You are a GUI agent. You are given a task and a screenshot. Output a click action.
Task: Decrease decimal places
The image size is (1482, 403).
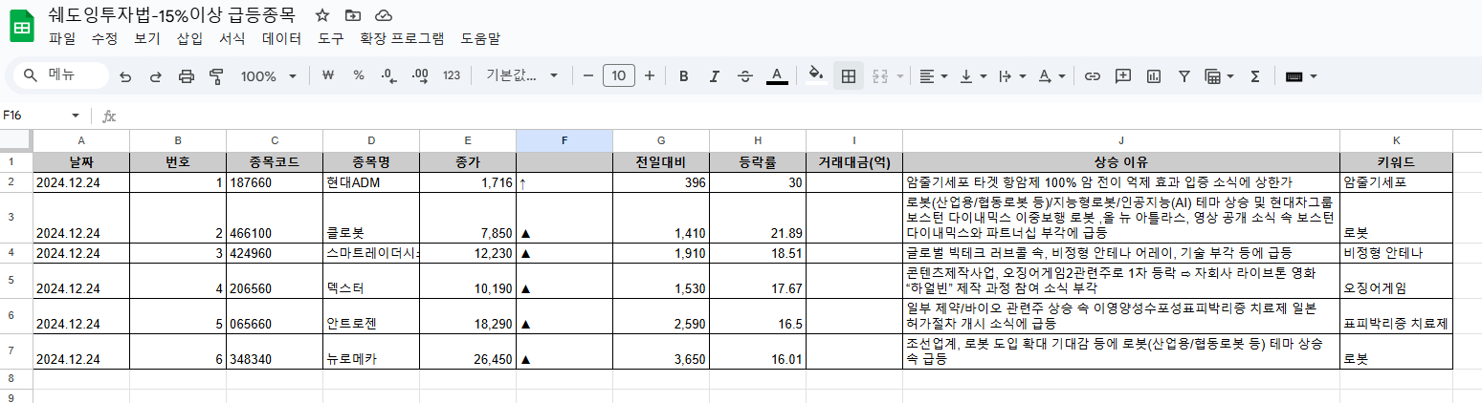point(388,75)
